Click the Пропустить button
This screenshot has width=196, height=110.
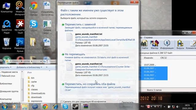(x=127, y=102)
